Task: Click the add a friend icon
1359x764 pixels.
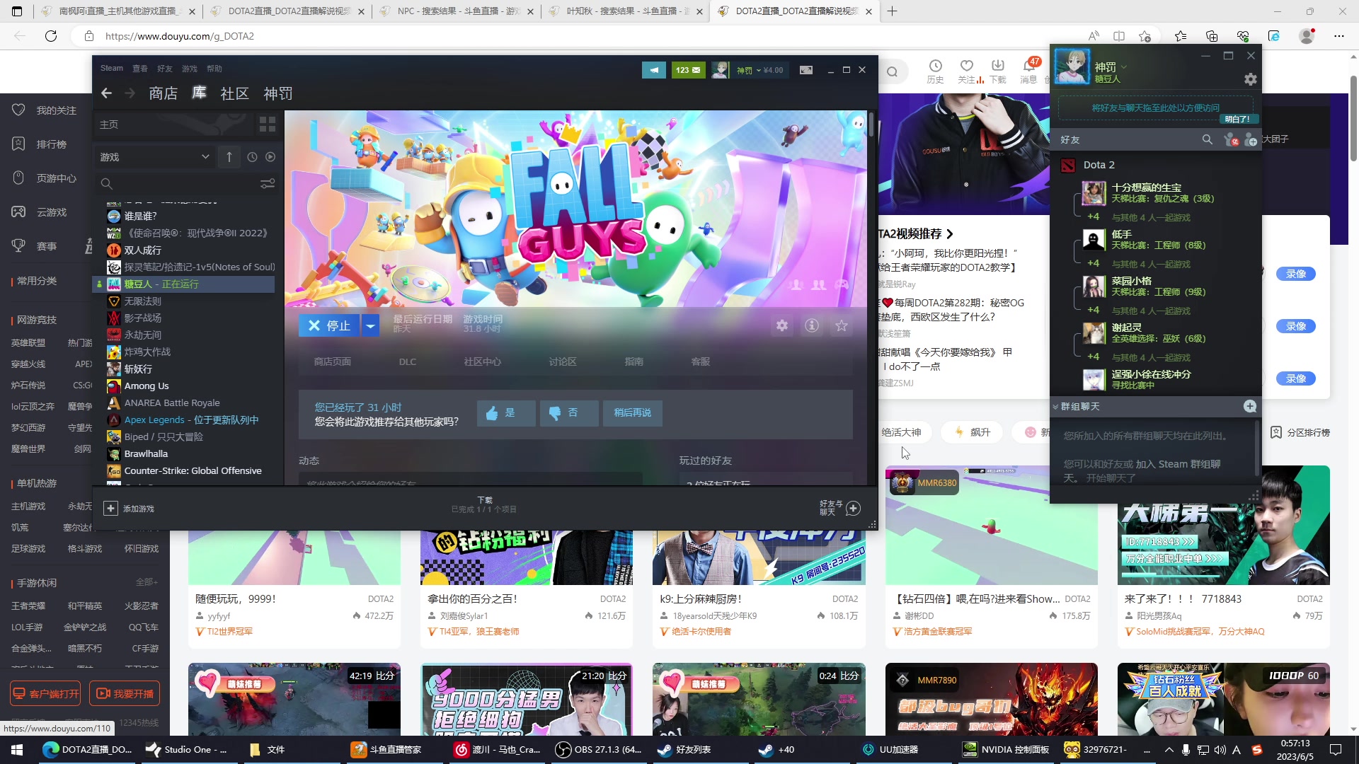Action: coord(1251,139)
